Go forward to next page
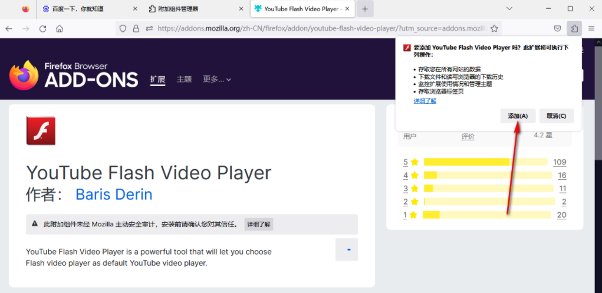 26,28
